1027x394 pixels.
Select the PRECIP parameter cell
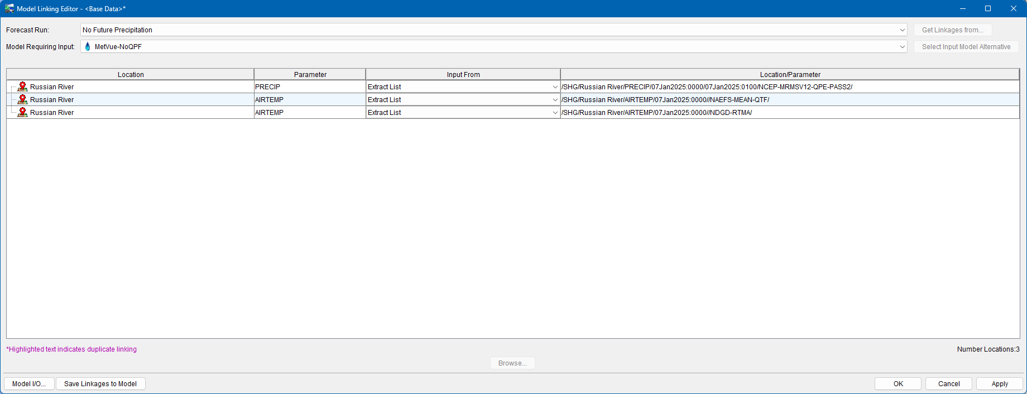tap(310, 87)
